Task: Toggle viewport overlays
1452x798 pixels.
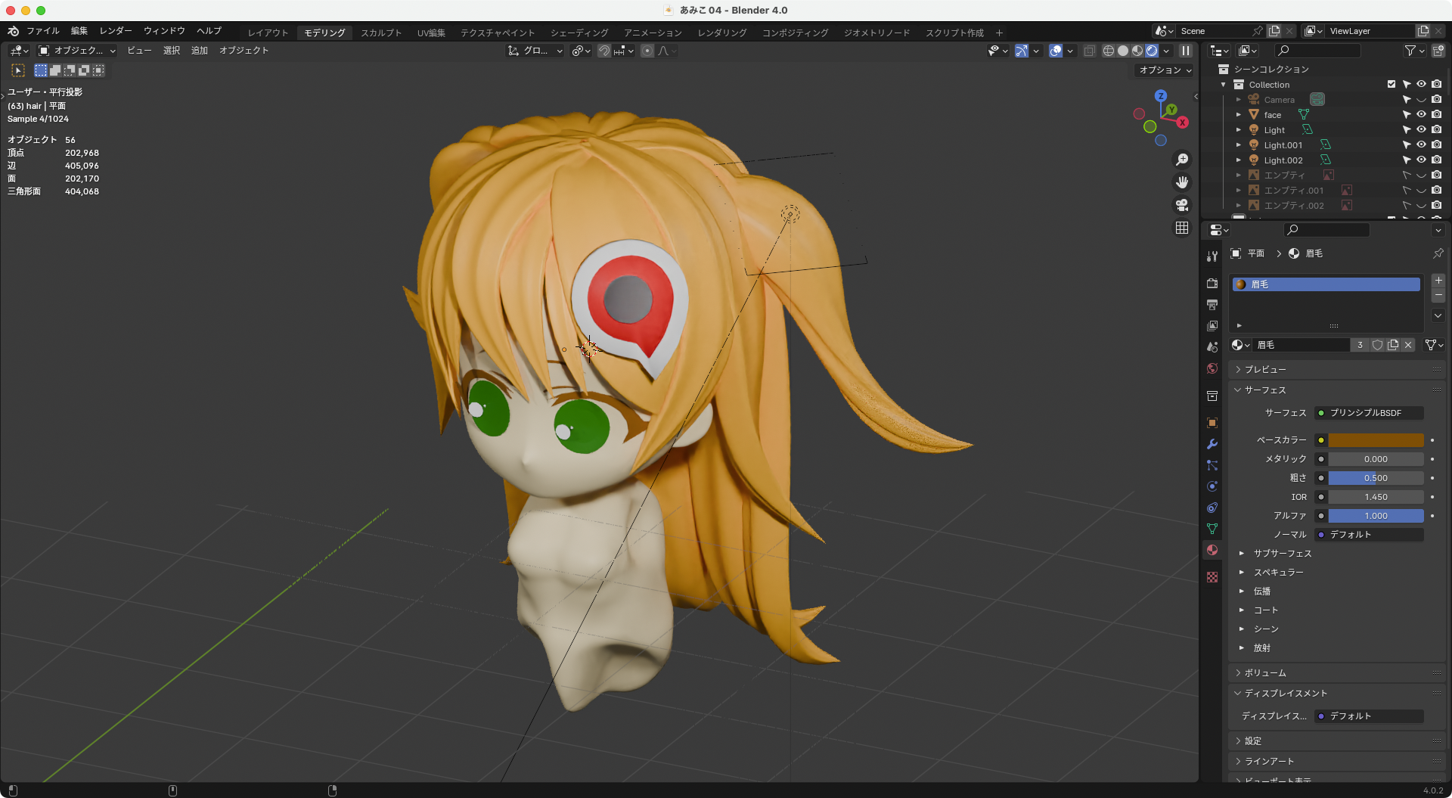Action: 1056,51
